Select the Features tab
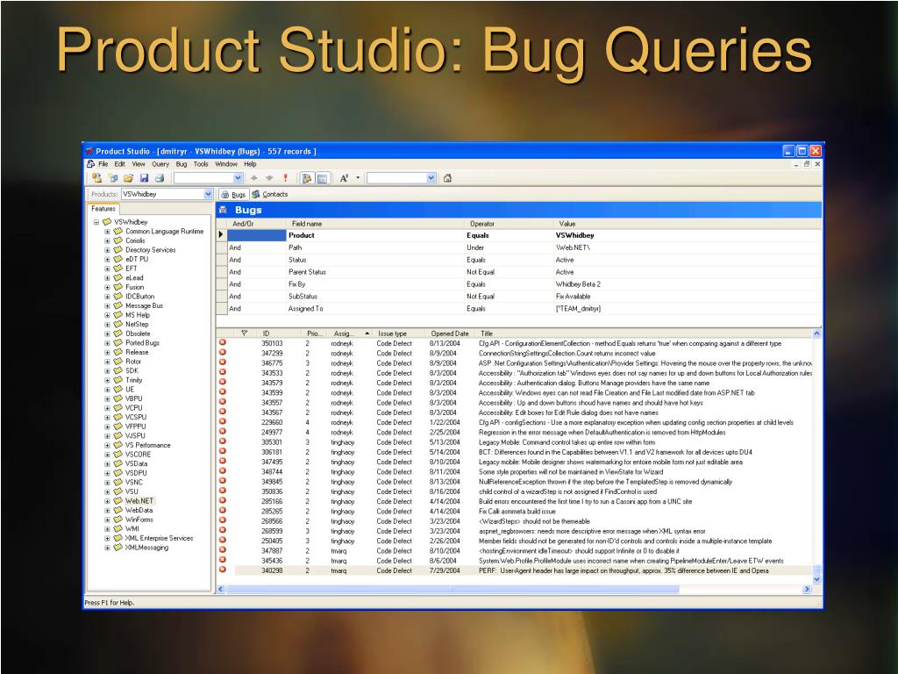The width and height of the screenshot is (898, 674). (x=103, y=209)
